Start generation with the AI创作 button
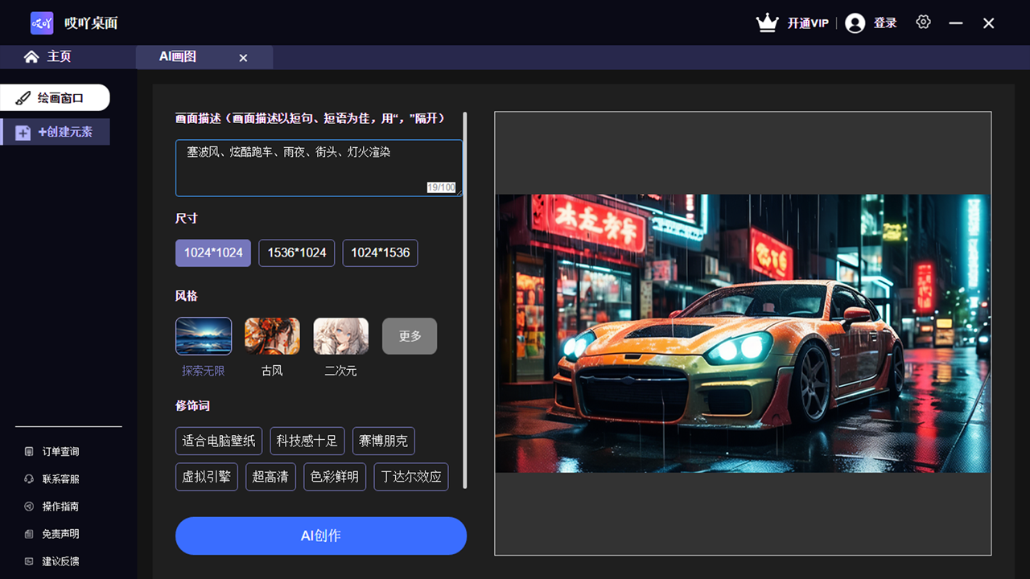This screenshot has height=579, width=1030. pyautogui.click(x=320, y=536)
